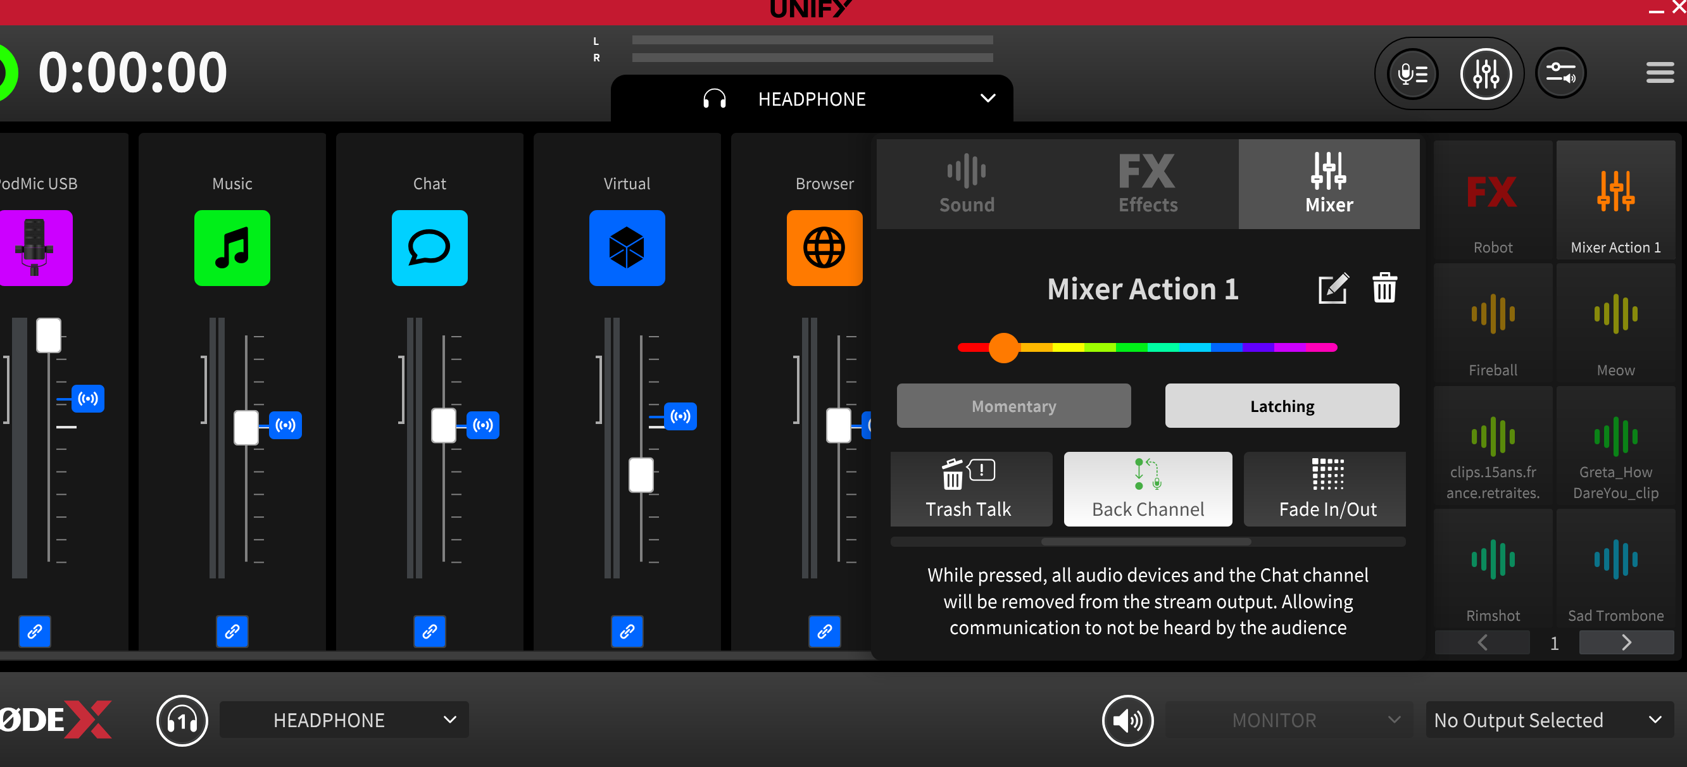
Task: Open the routing settings icon in header
Action: [x=1560, y=73]
